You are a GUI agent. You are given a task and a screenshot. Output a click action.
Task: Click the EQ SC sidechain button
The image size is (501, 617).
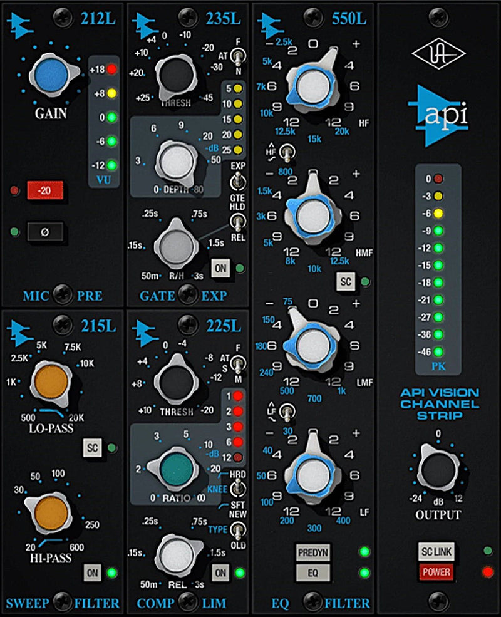[346, 282]
